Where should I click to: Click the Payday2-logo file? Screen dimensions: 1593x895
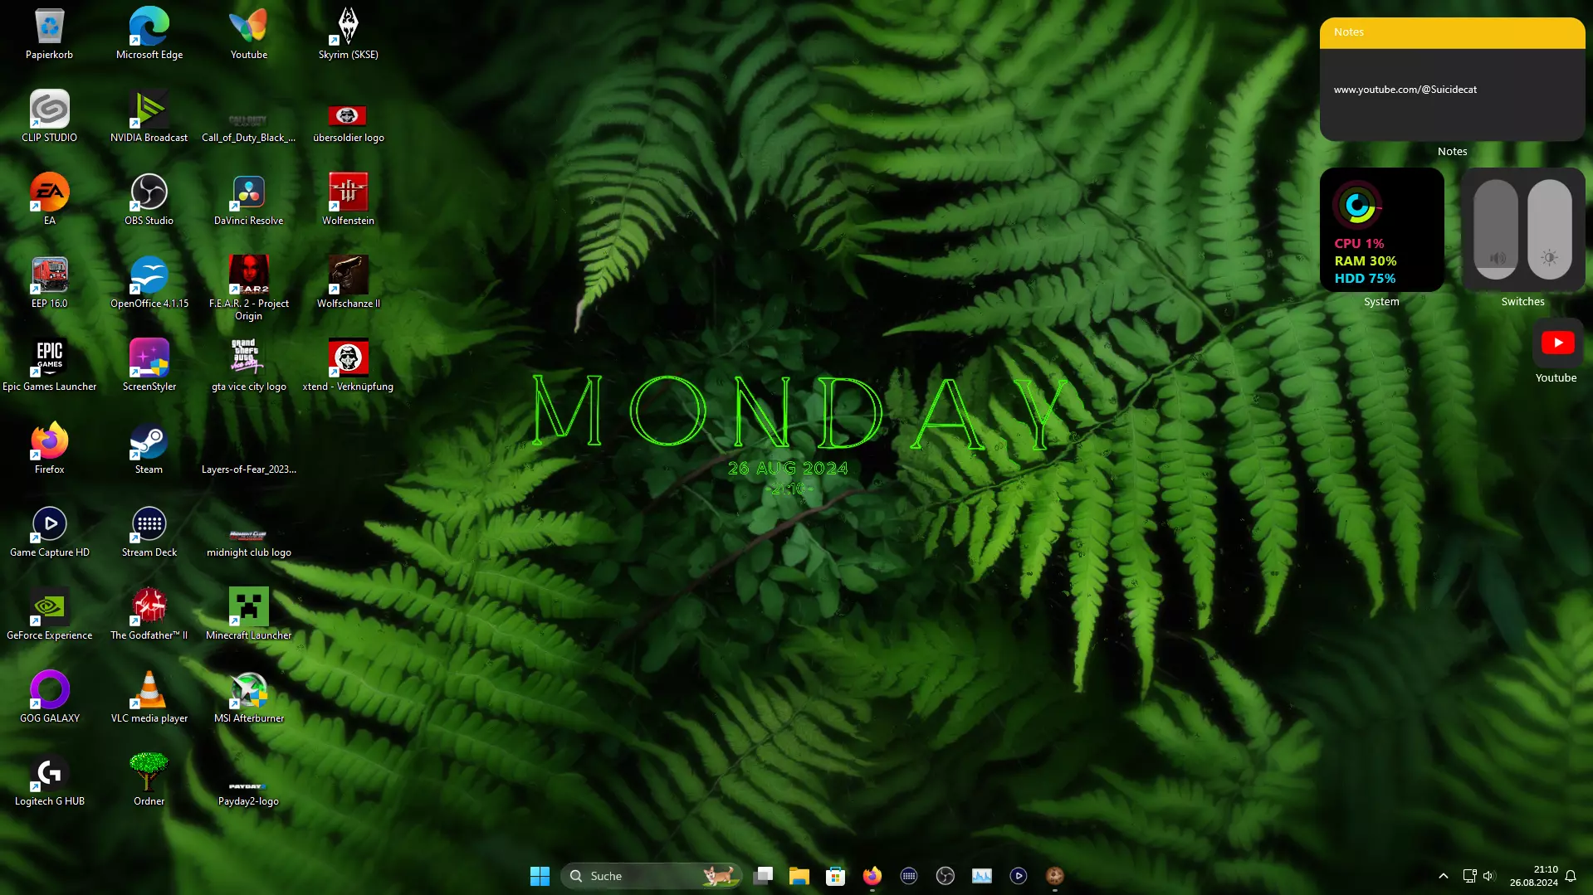(249, 792)
